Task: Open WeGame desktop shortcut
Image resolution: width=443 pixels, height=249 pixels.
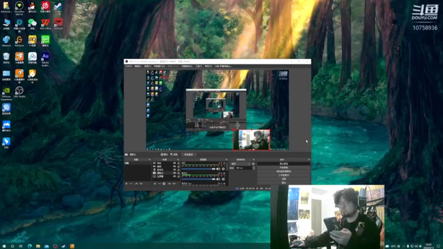Action: 19,41
